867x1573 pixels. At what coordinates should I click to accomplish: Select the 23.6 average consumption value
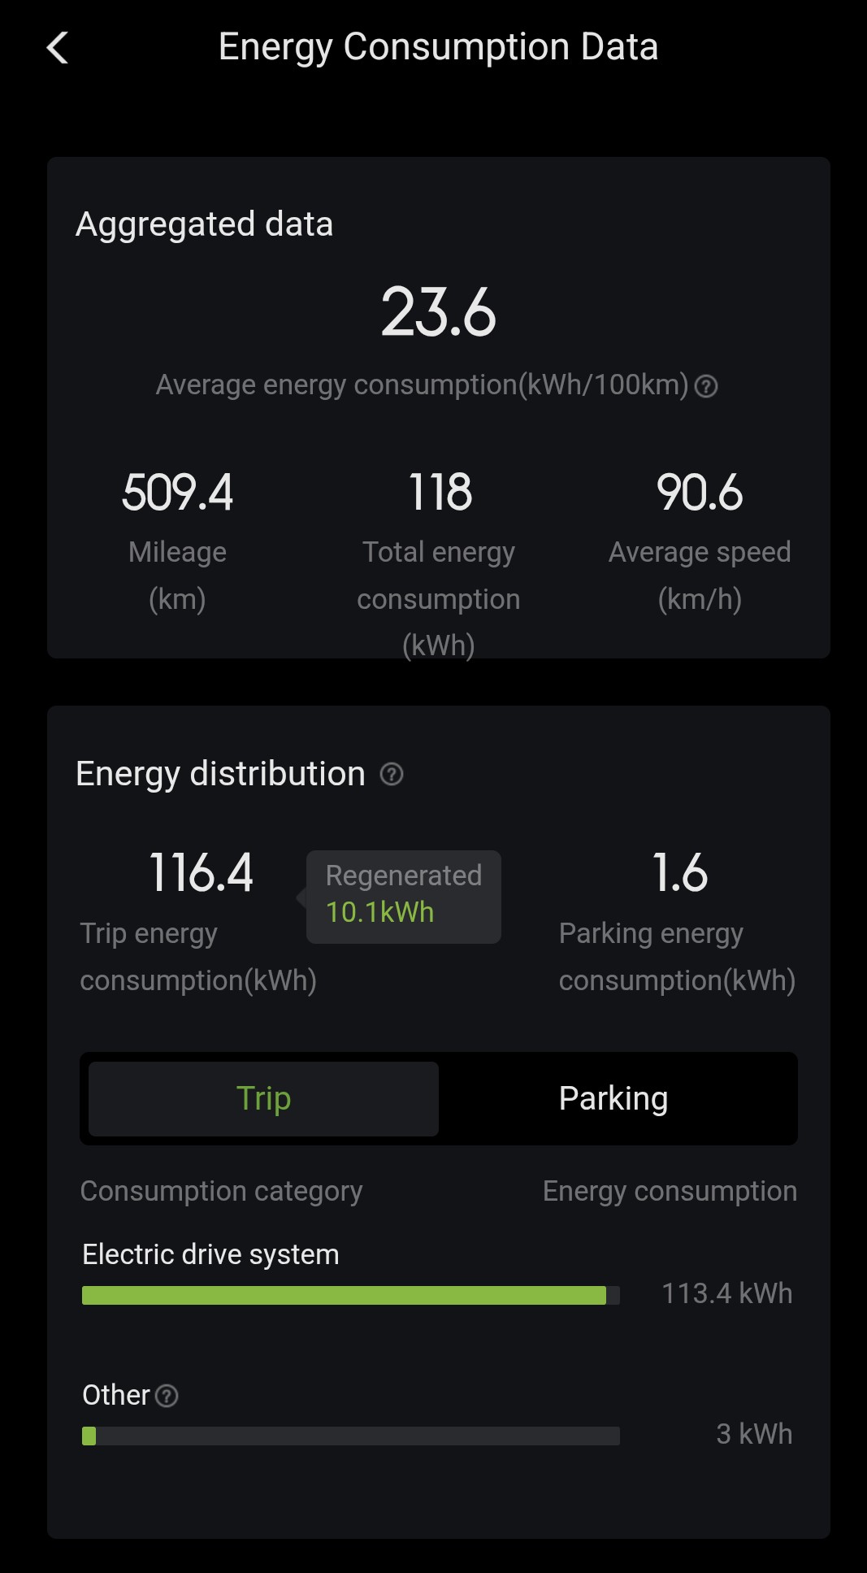pyautogui.click(x=438, y=312)
